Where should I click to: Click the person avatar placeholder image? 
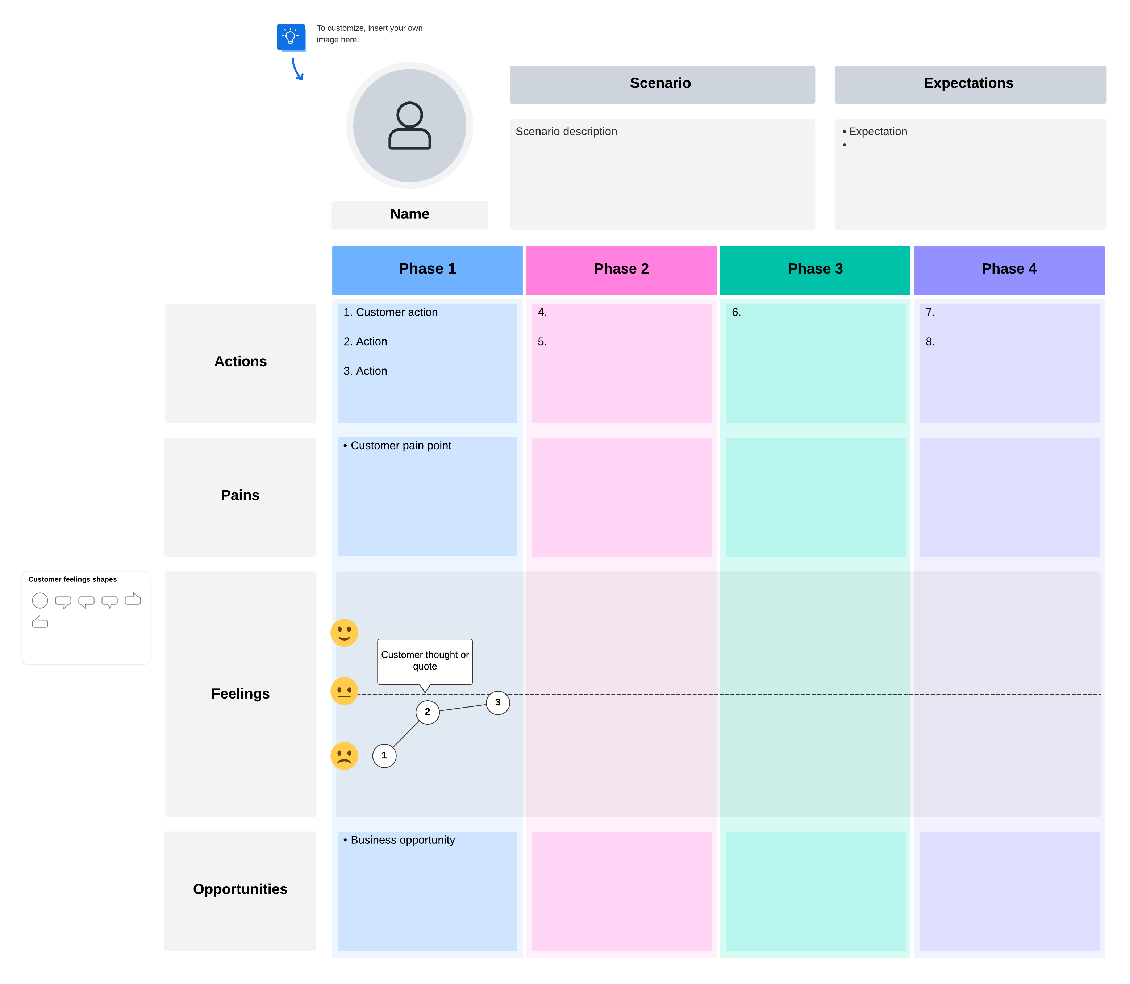(410, 125)
